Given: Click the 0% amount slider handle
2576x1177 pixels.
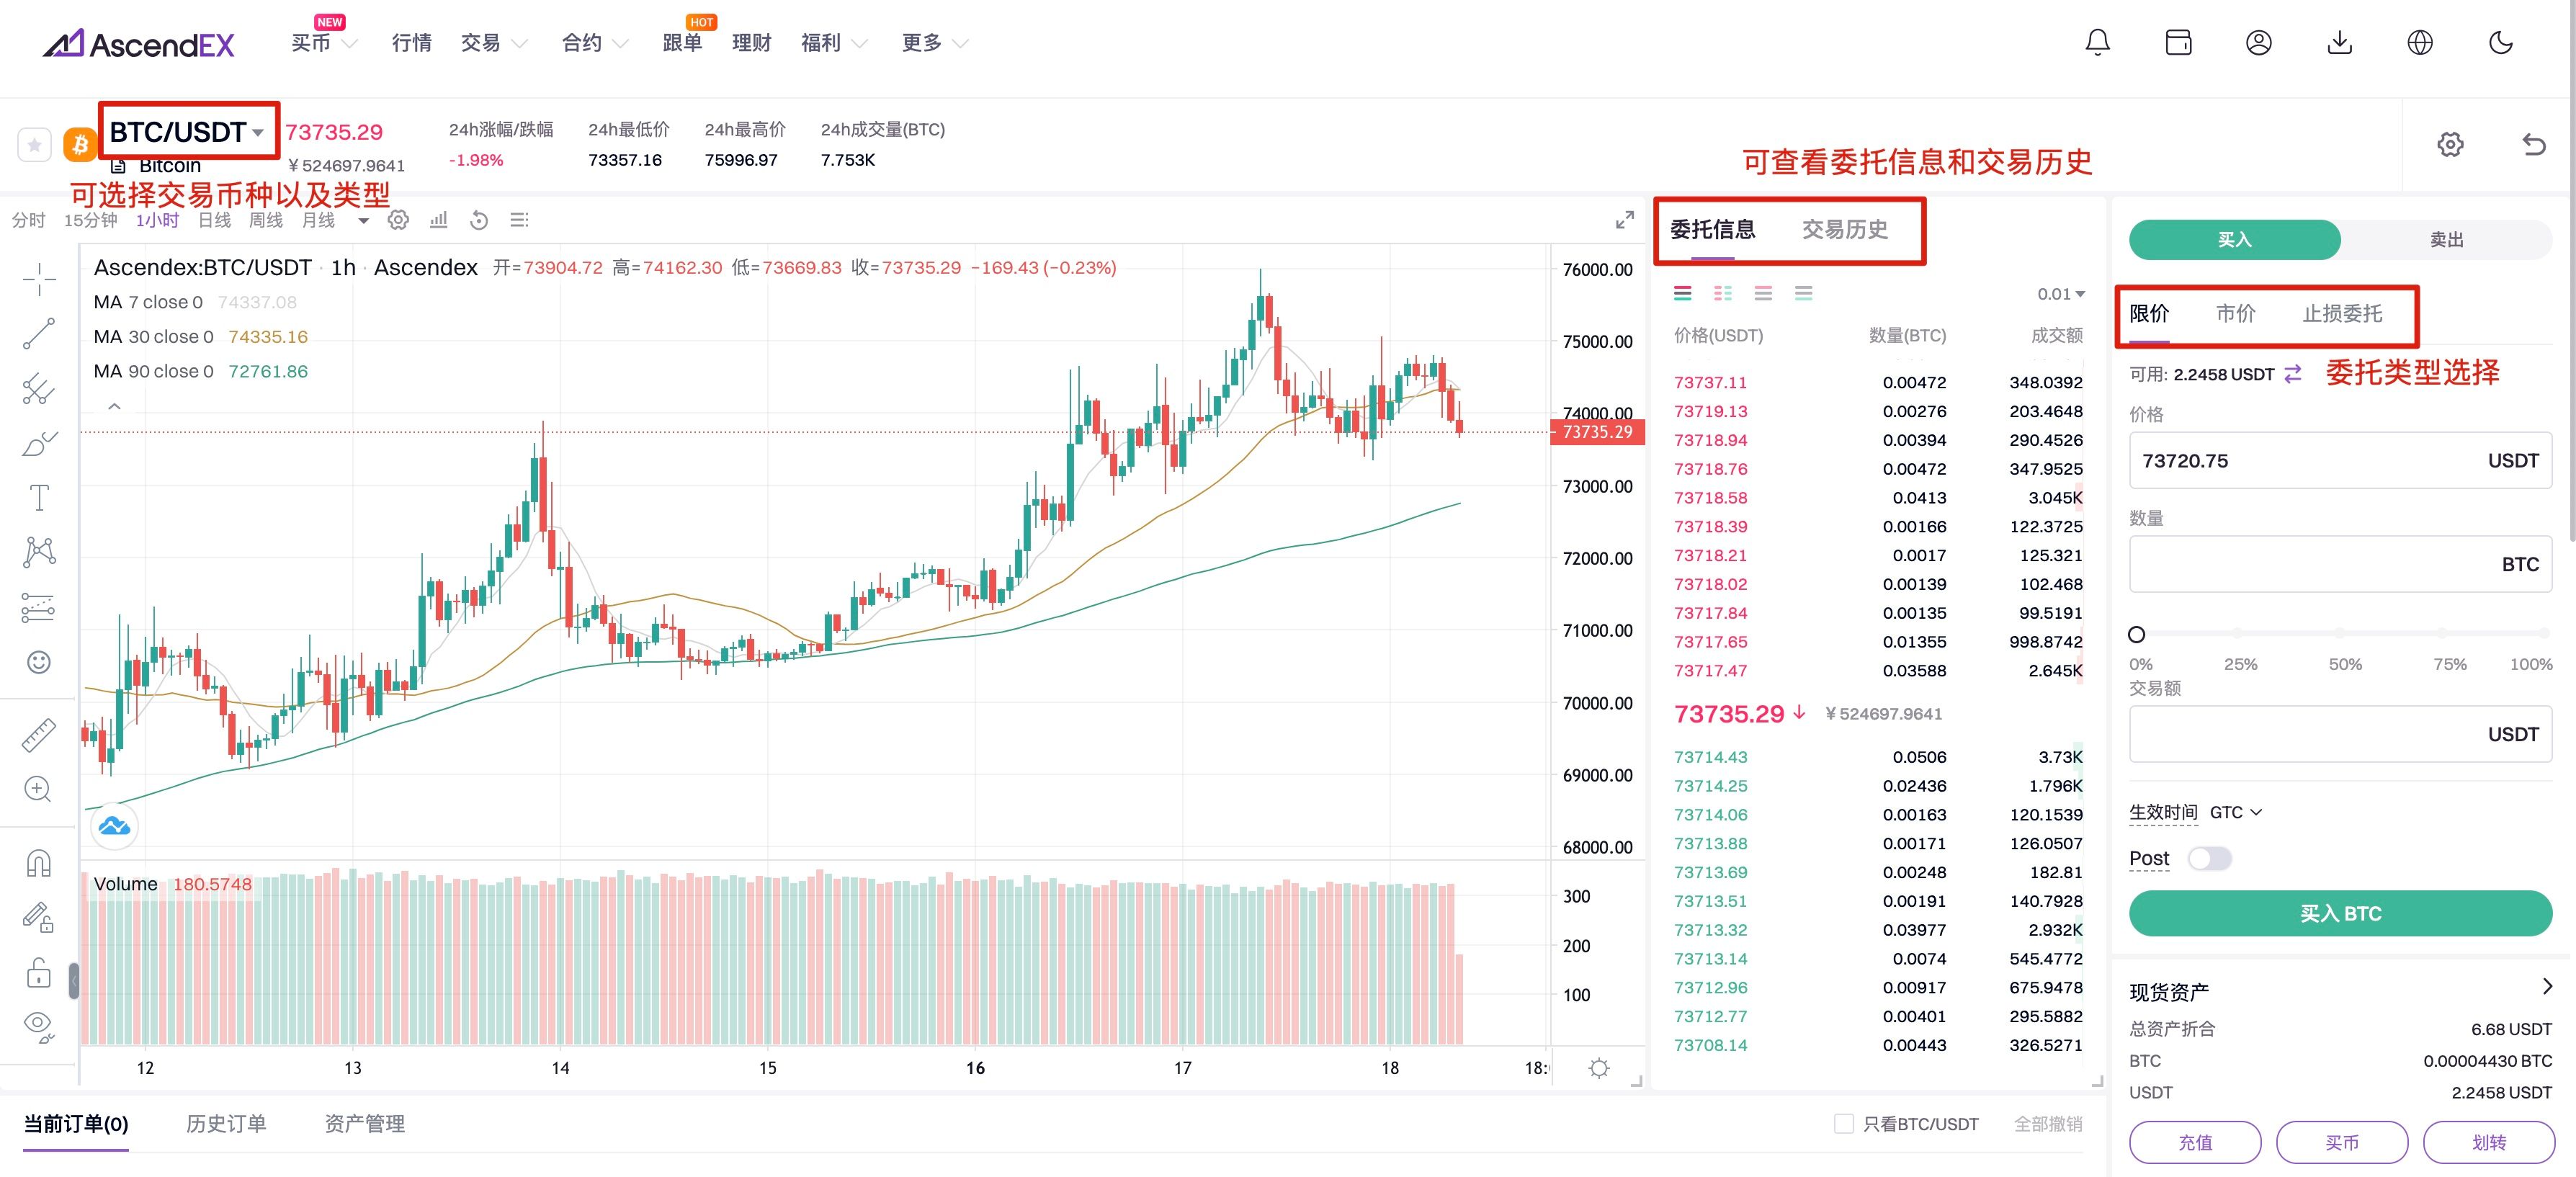Looking at the screenshot, I should point(2137,634).
